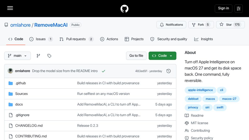Open commit hash 483ed91
Viewport: 249px width, 140px height.
coord(141,71)
